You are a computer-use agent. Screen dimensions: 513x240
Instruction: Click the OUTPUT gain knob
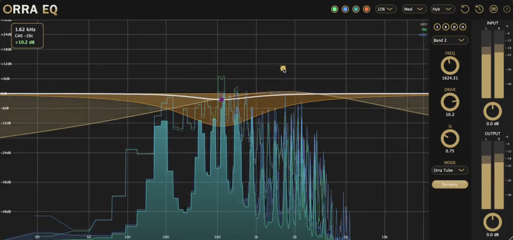pyautogui.click(x=492, y=222)
